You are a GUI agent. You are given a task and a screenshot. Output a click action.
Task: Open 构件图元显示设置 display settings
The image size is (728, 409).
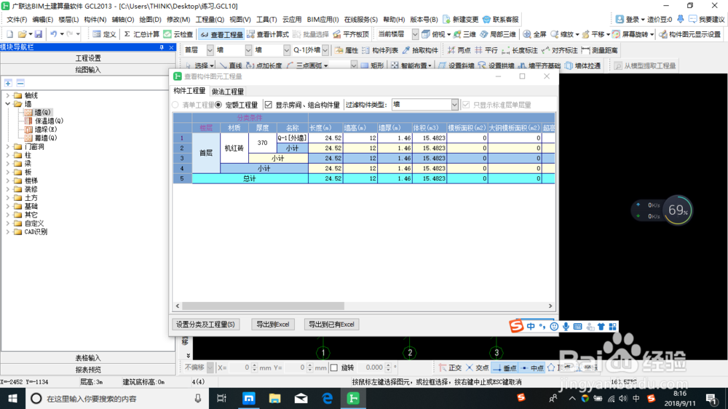click(x=690, y=34)
